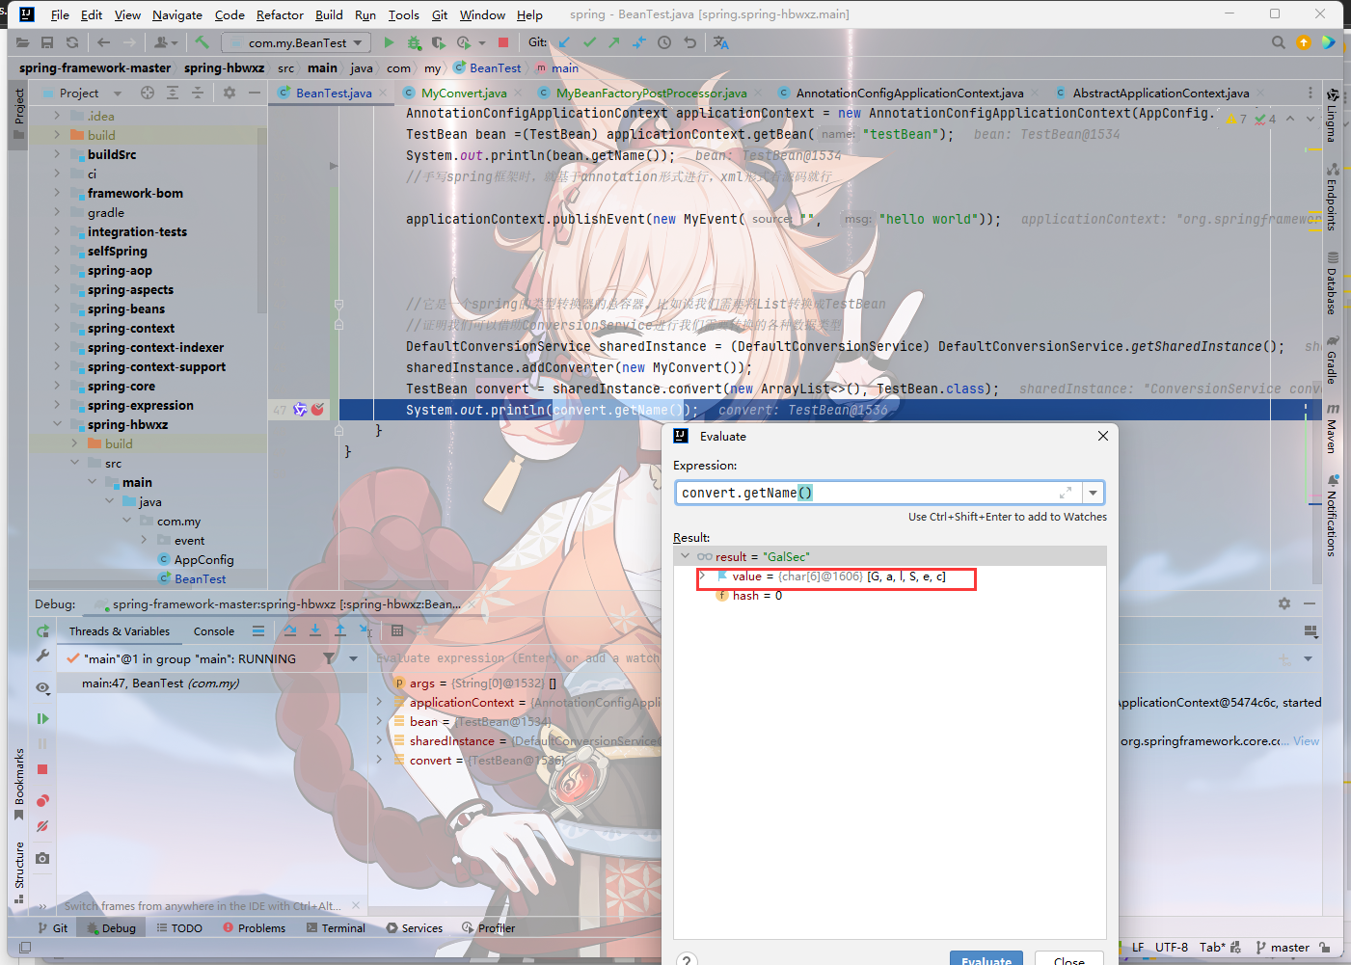
Task: Click Resume Program in the debug sidebar
Action: [42, 719]
